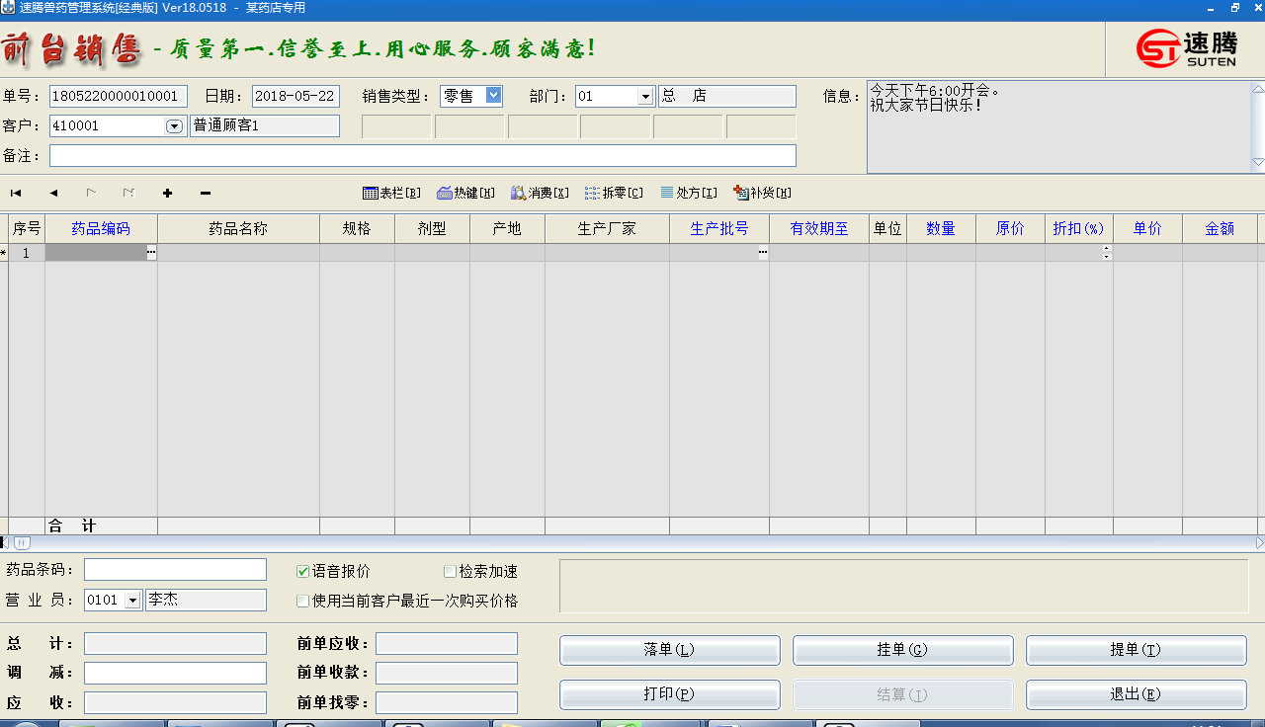Click the greyed next record arrow
Image resolution: width=1265 pixels, height=727 pixels.
91,194
